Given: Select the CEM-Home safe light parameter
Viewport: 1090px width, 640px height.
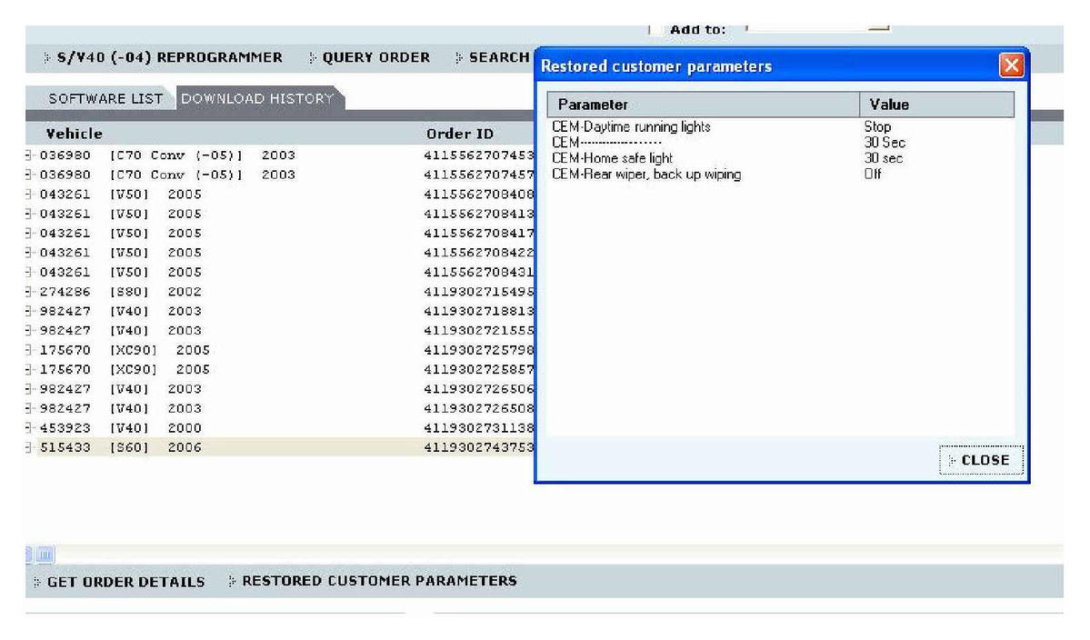Looking at the screenshot, I should (613, 158).
